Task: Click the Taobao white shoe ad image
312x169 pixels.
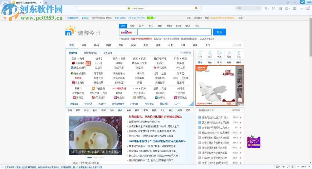Action: pos(215,85)
